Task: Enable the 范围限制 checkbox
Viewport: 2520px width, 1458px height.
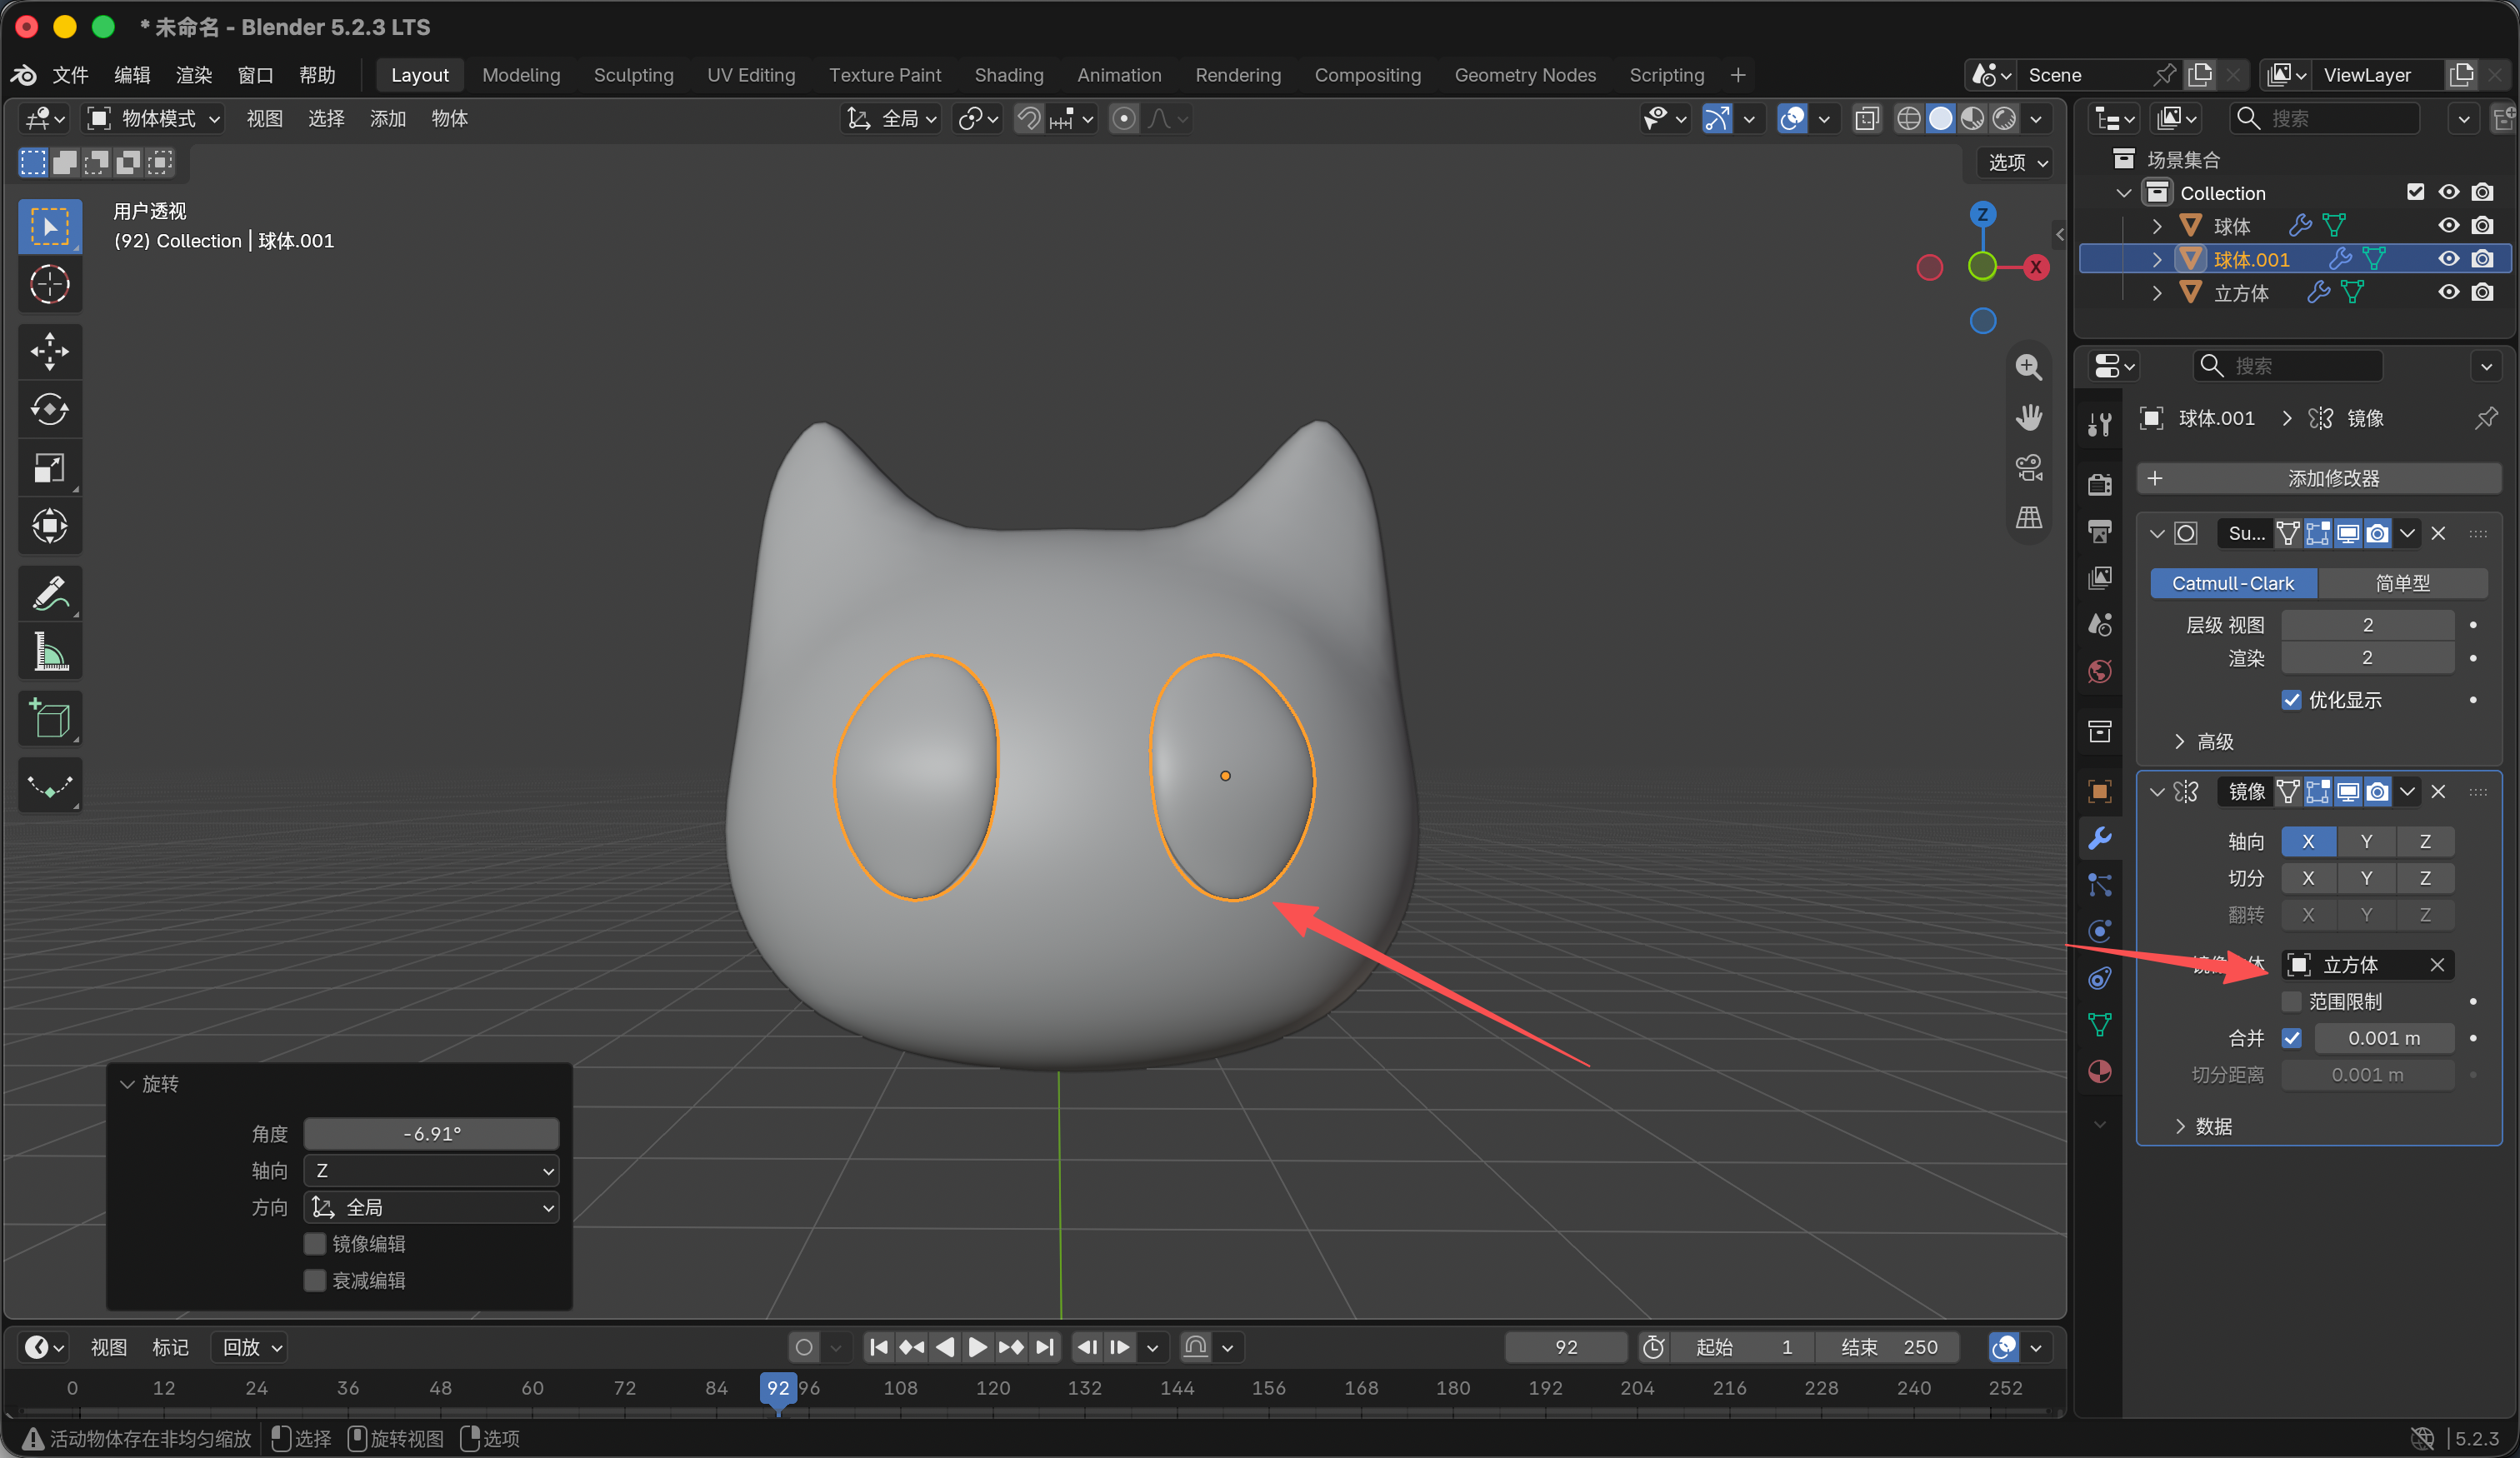Action: tap(2291, 1001)
